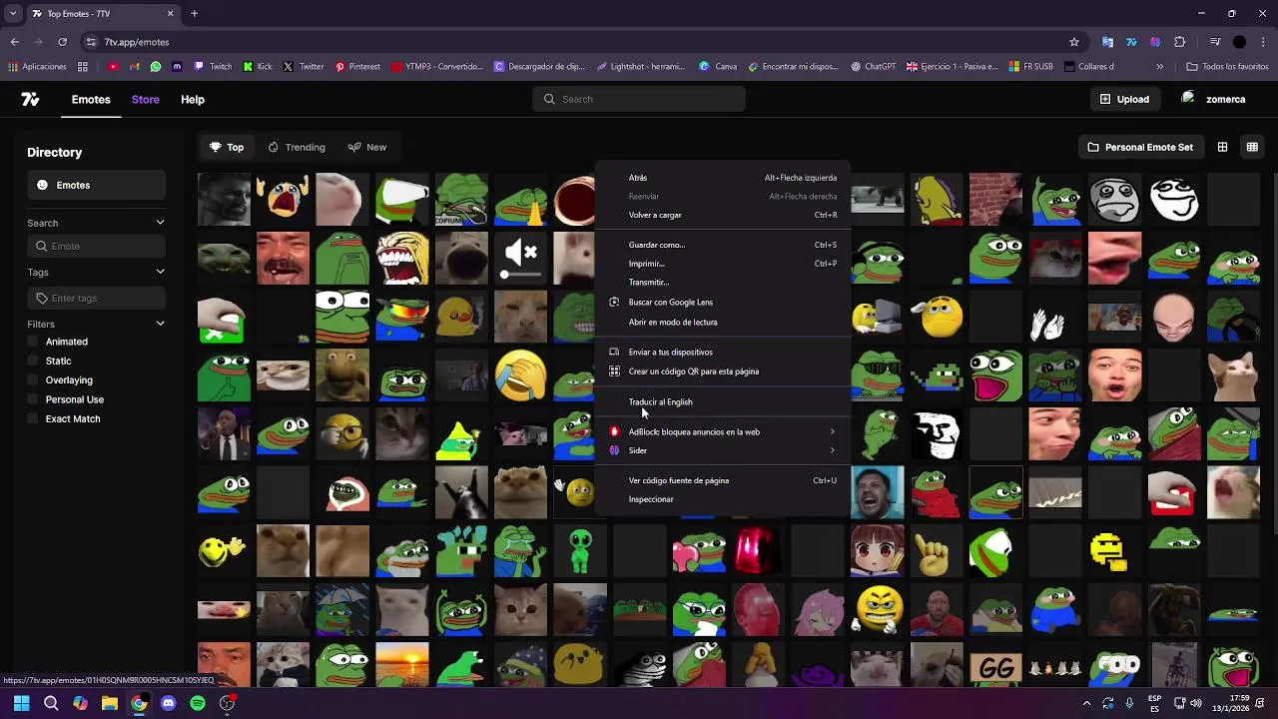Open the Todos los favoritos folder
The width and height of the screenshot is (1278, 719).
coord(1227,67)
